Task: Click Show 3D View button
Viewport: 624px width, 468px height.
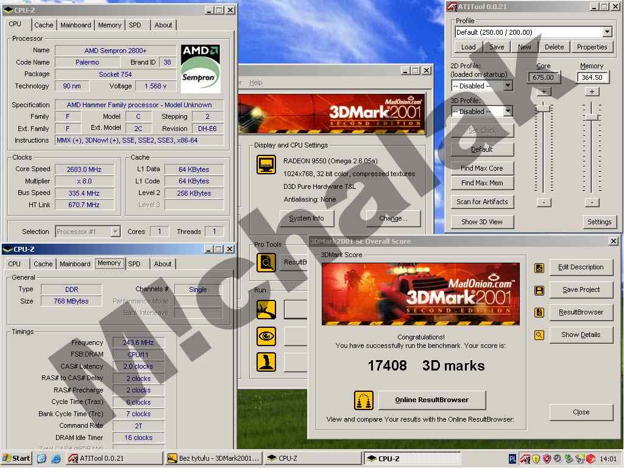Action: point(482,222)
